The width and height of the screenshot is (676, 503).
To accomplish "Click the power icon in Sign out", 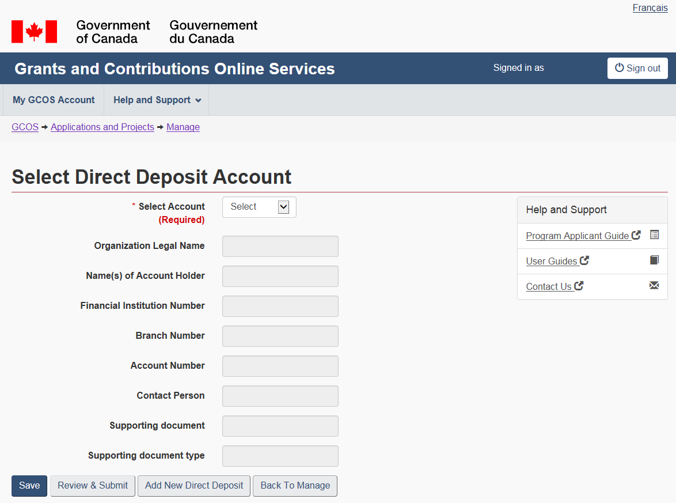I will pos(619,68).
